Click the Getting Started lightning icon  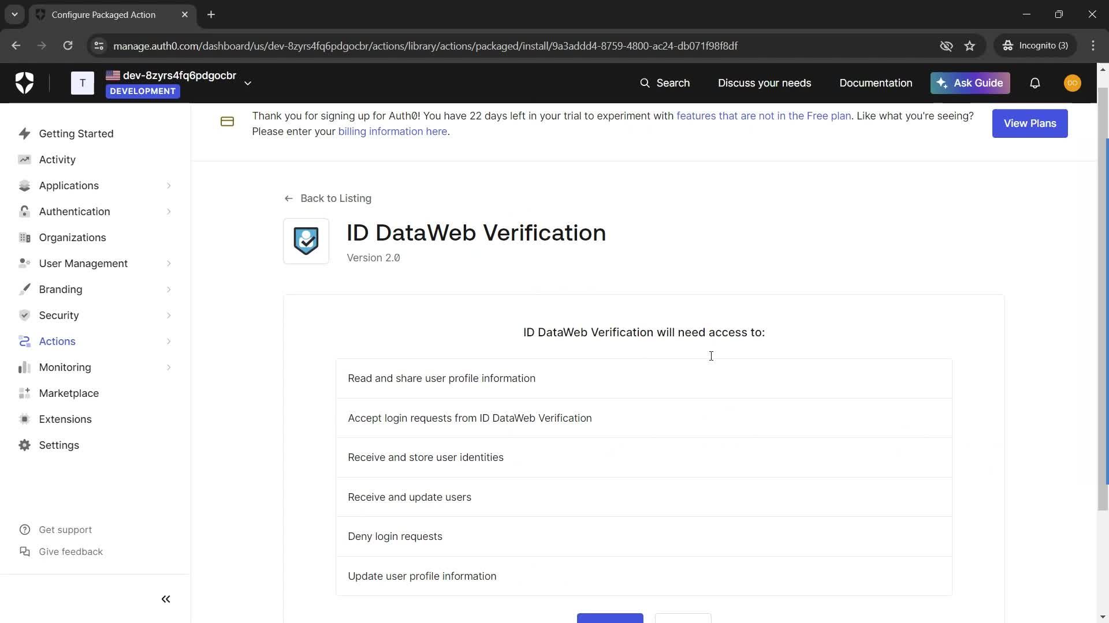[x=24, y=134]
